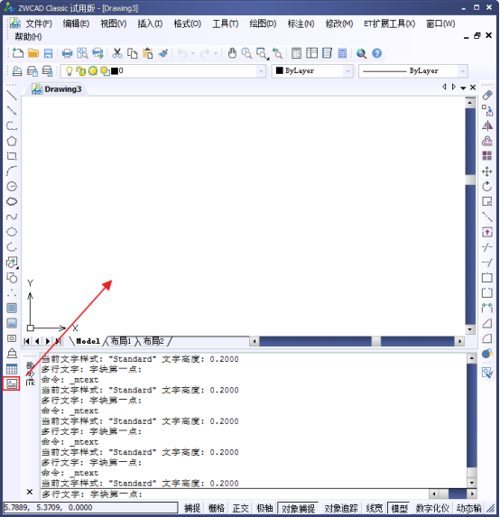The width and height of the screenshot is (500, 517).
Task: Select the Ellipse draw tool
Action: tap(12, 232)
